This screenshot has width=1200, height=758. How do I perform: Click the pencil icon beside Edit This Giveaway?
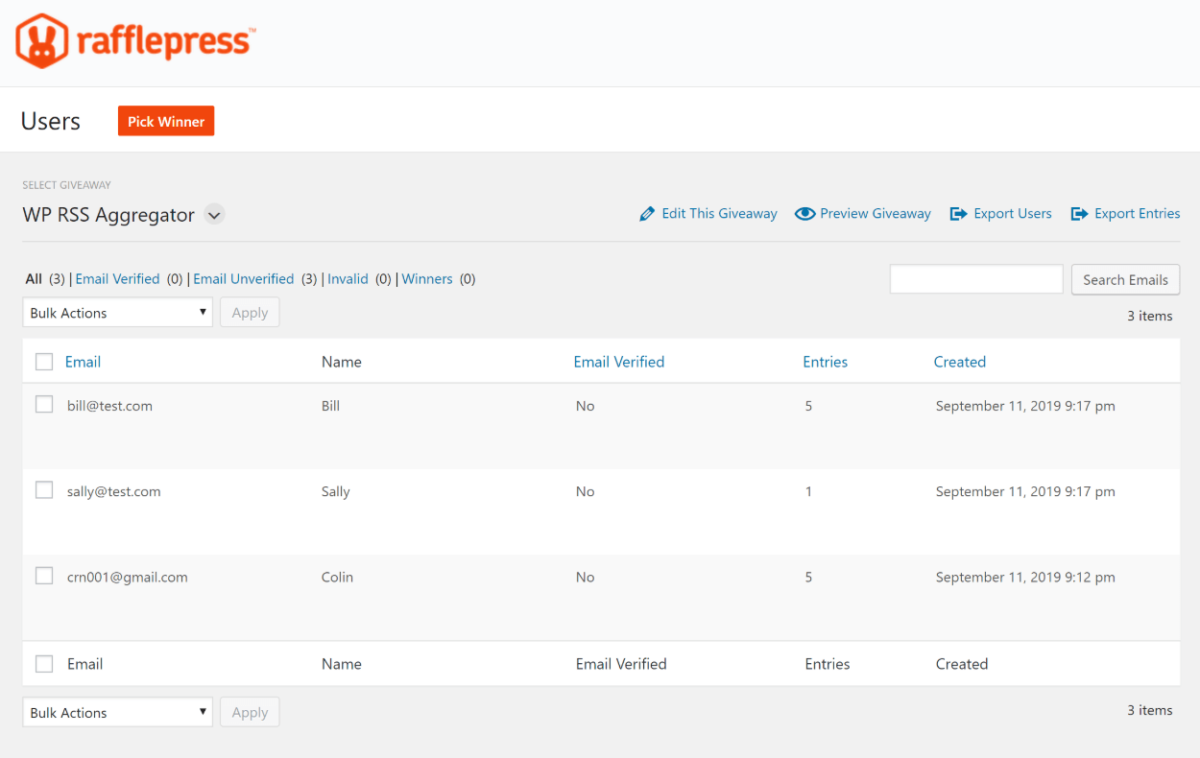[647, 214]
